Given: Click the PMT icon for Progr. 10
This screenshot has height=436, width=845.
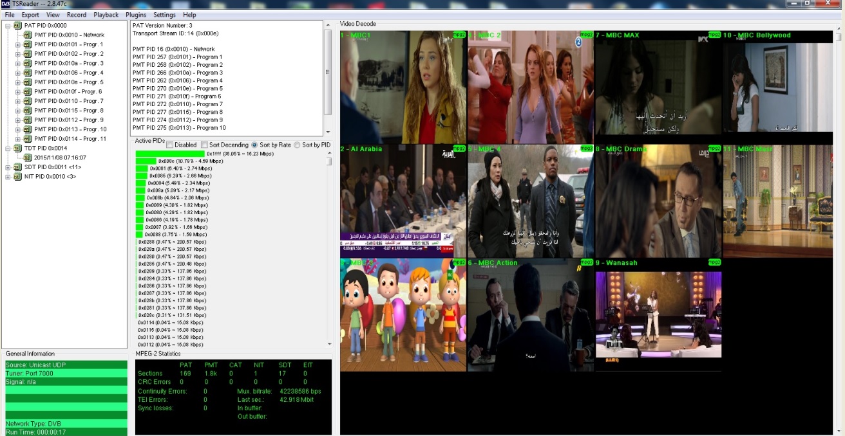Looking at the screenshot, I should point(28,129).
